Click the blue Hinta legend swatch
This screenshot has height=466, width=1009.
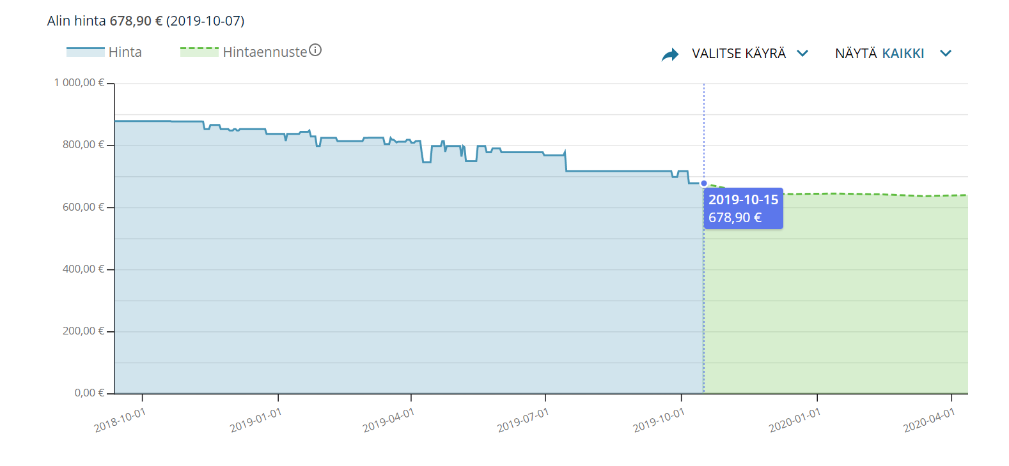86,52
